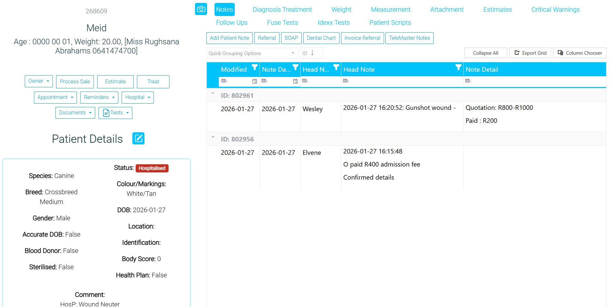612x307 pixels.
Task: Toggle the ID sort direction arrow
Action: click(x=312, y=53)
